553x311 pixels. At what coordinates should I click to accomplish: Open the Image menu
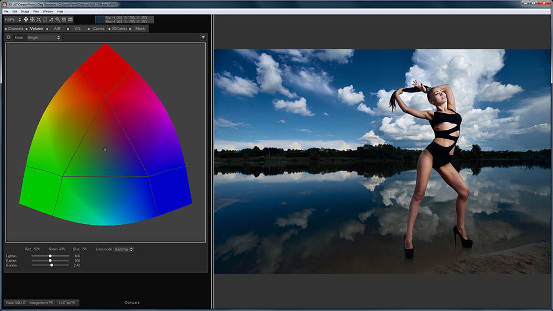click(25, 11)
